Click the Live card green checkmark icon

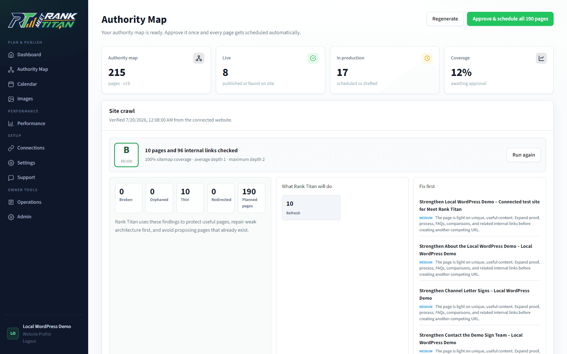tap(313, 58)
